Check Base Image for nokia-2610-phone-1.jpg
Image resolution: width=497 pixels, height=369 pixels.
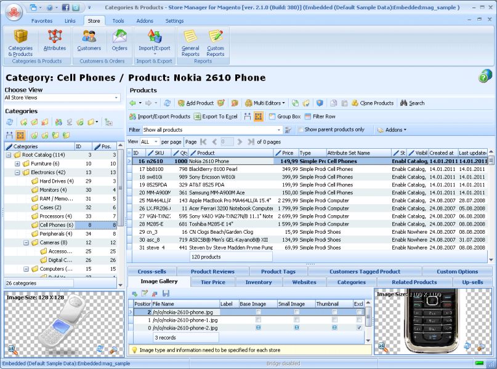258,320
